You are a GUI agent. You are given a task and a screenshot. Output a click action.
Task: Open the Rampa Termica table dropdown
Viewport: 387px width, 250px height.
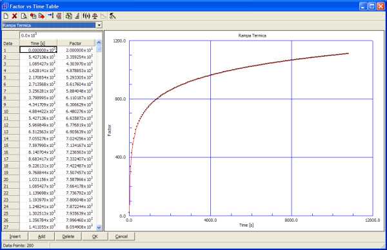tap(99, 25)
